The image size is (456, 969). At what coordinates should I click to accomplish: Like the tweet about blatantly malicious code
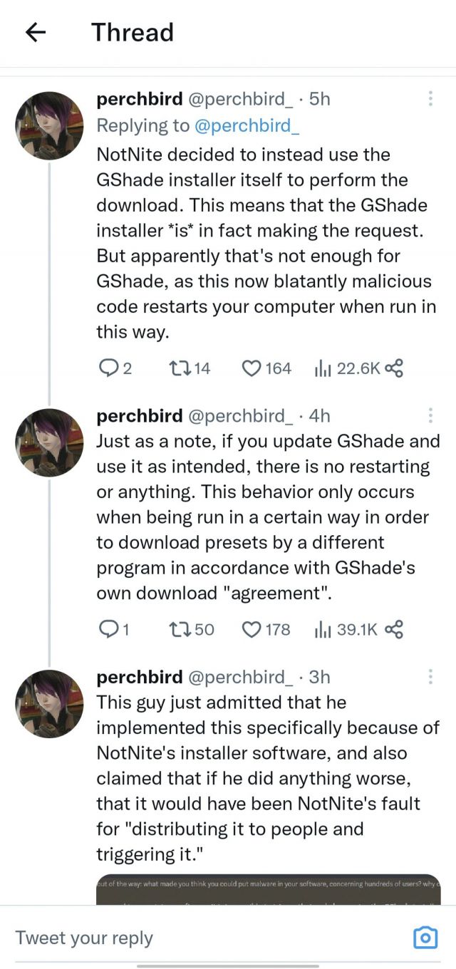pyautogui.click(x=251, y=368)
